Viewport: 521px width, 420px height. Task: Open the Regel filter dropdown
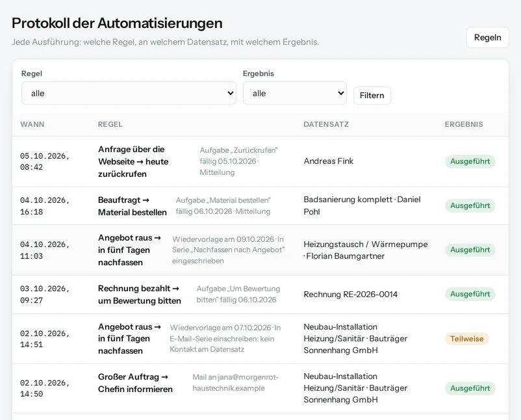point(129,93)
